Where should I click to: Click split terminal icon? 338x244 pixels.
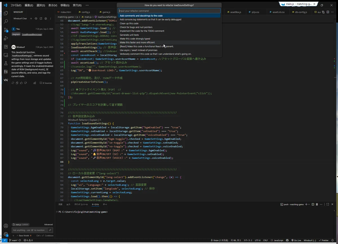(x=313, y=204)
